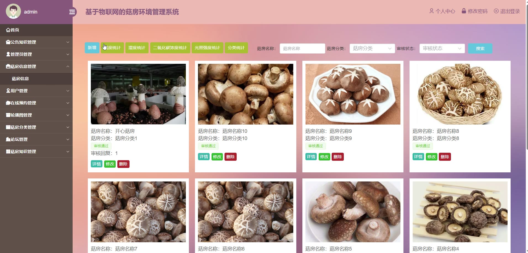Expand the 管理员管理 menu chevron
Viewport: 528px width, 253px height.
[x=68, y=54]
